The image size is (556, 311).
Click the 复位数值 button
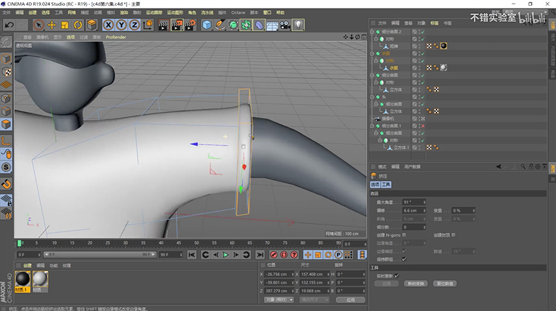[x=445, y=284]
